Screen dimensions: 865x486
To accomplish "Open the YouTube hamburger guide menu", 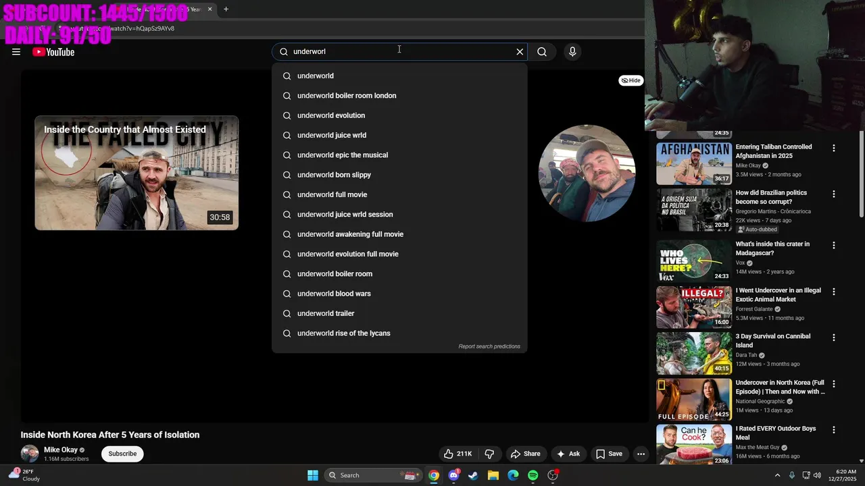I will click(x=16, y=52).
